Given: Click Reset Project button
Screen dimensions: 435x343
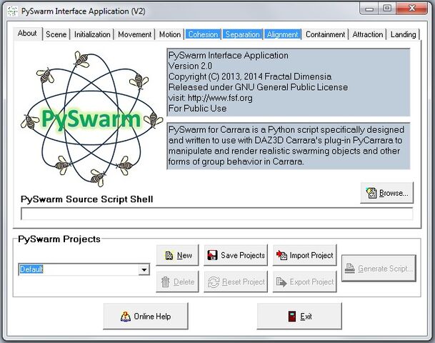Looking at the screenshot, I should pyautogui.click(x=236, y=282).
